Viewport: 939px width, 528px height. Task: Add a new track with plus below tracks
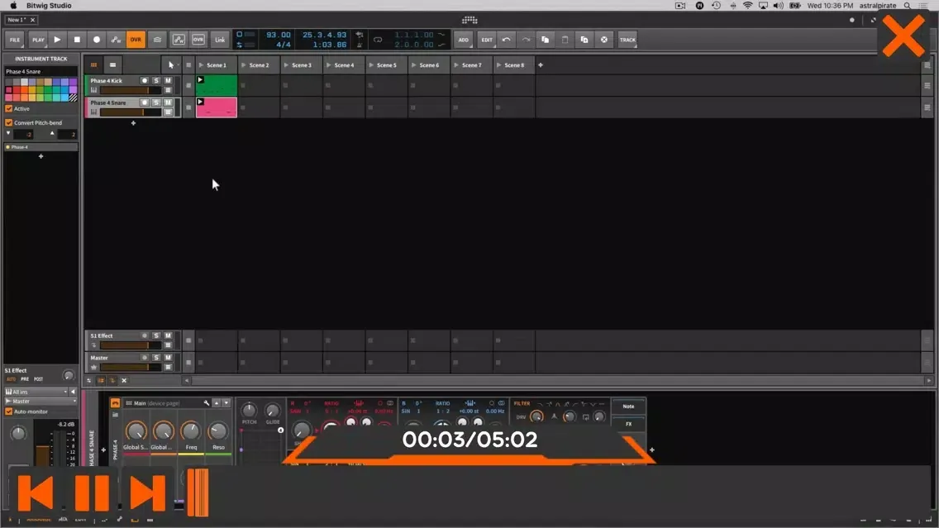pyautogui.click(x=134, y=123)
